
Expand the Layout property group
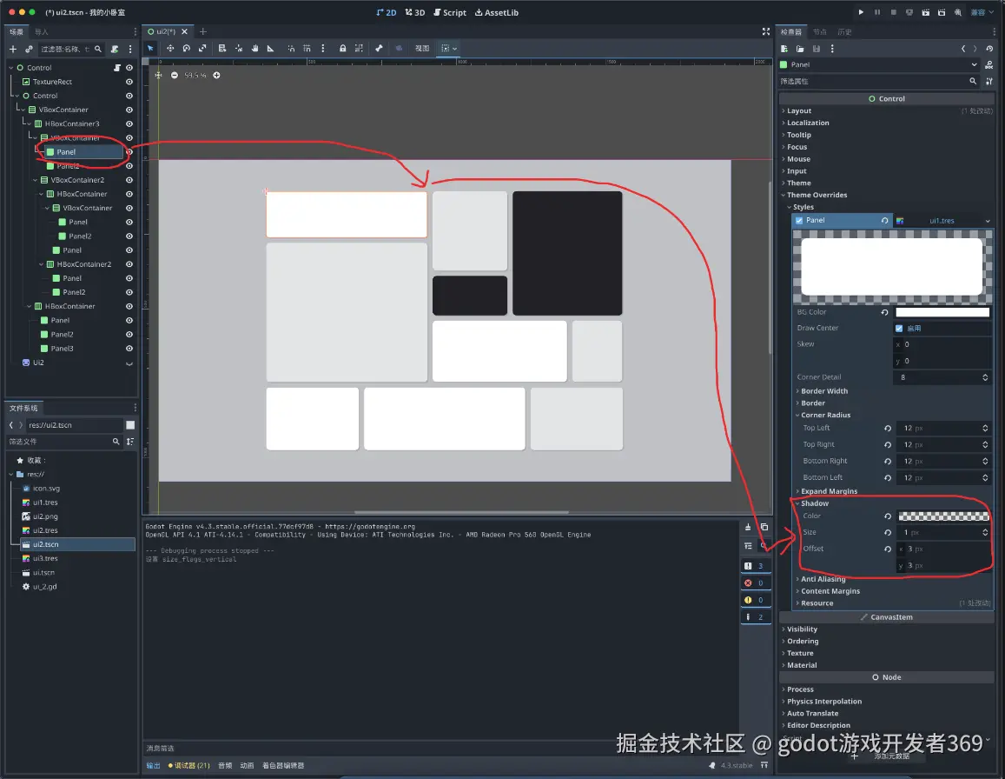tap(798, 111)
